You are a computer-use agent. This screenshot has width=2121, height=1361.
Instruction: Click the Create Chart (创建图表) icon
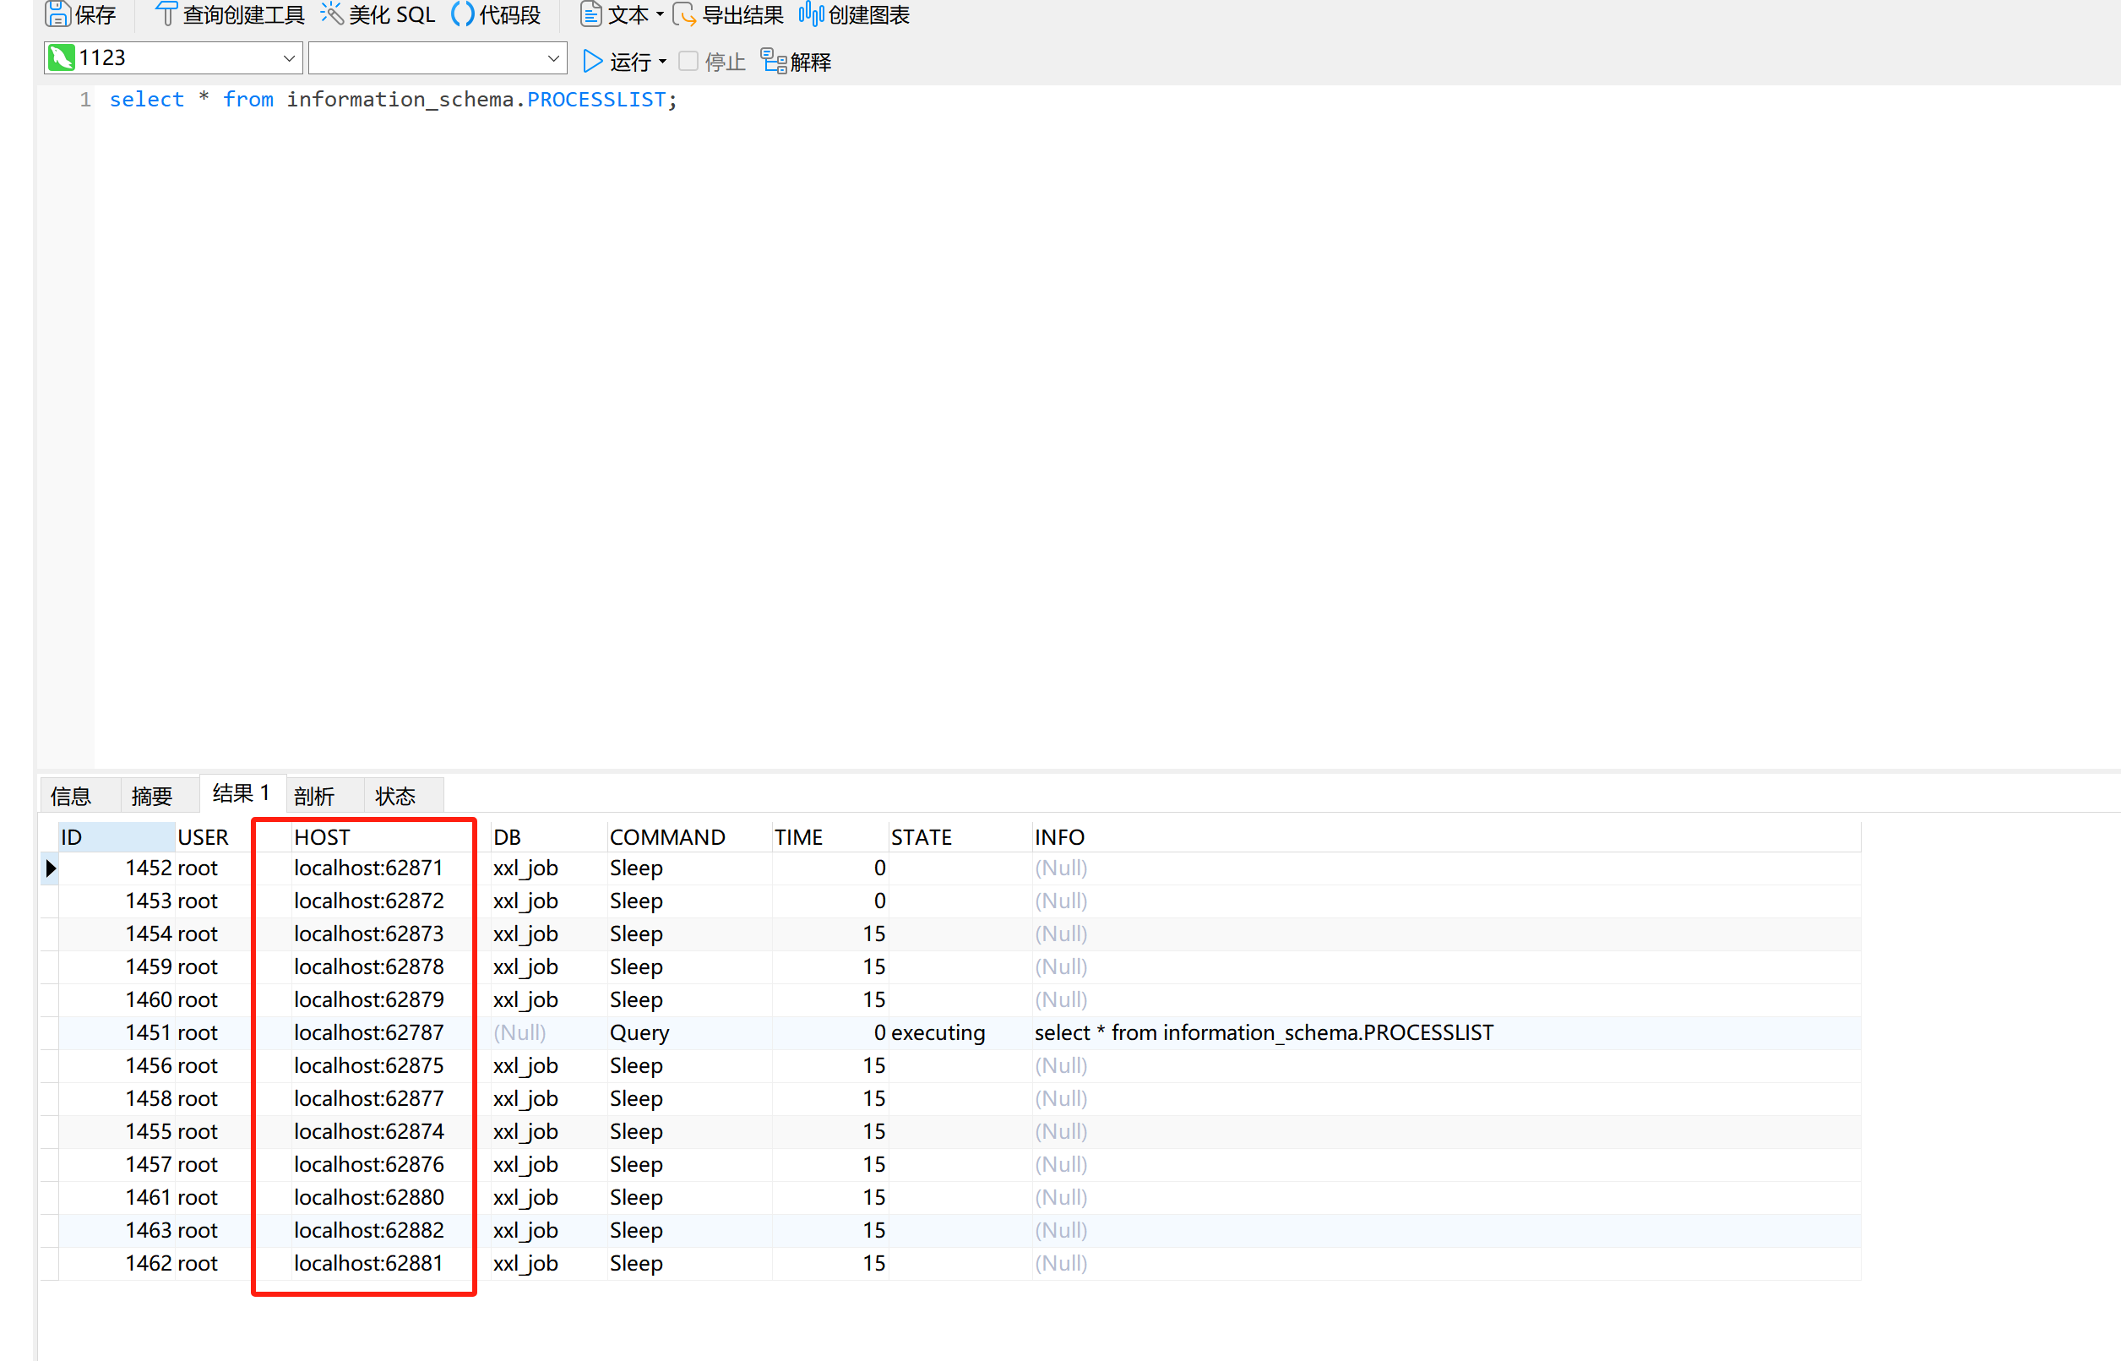click(811, 14)
